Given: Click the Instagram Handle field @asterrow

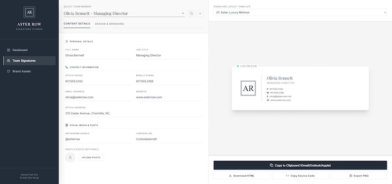Looking at the screenshot, I should point(98,139).
